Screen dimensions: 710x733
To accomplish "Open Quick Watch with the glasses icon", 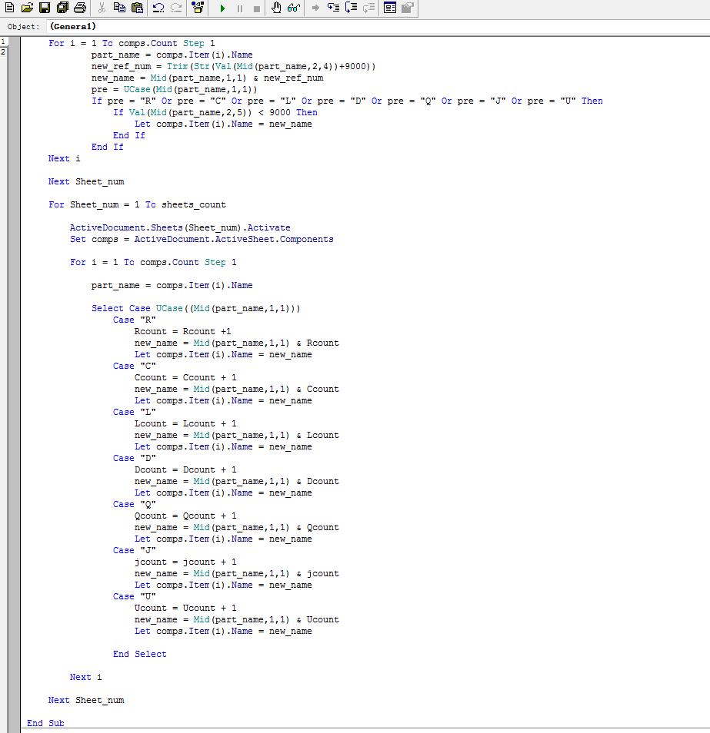I will (293, 8).
